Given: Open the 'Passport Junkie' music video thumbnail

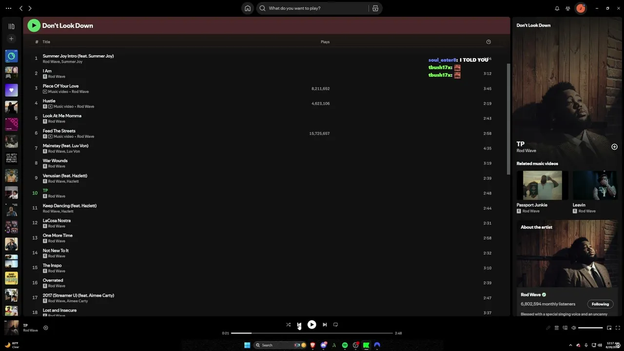Looking at the screenshot, I should click(542, 185).
